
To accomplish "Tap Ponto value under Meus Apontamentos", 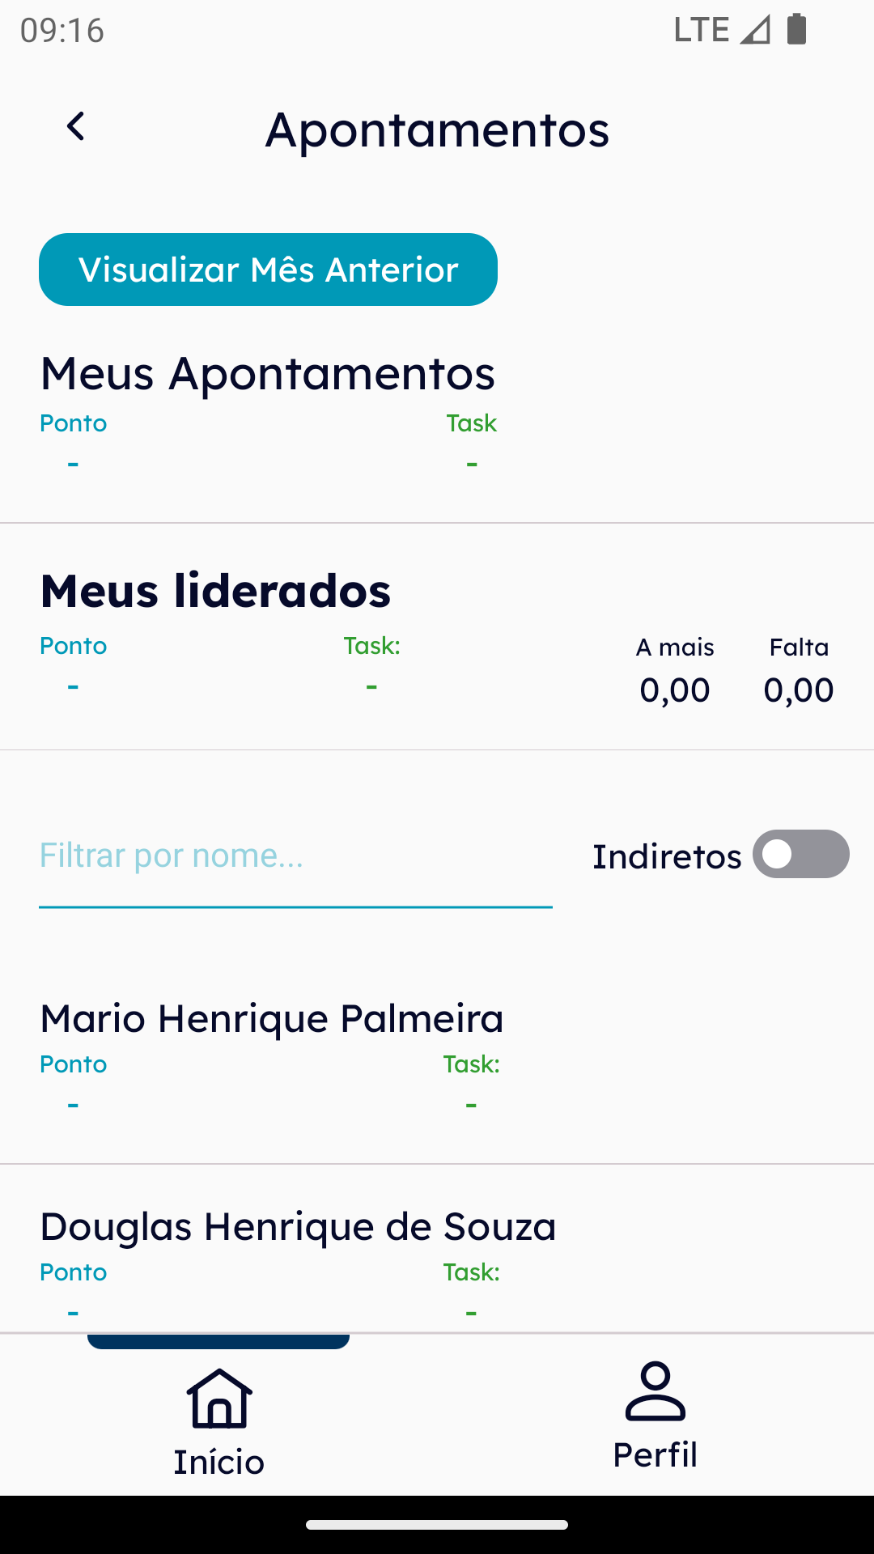I will [x=73, y=465].
